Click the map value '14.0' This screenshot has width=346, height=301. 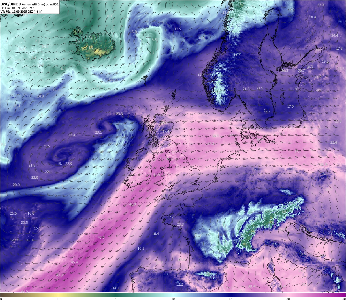tap(40, 96)
